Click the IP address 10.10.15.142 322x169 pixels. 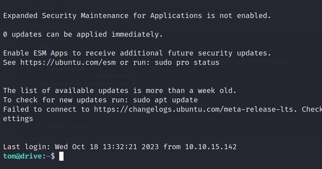coord(211,147)
